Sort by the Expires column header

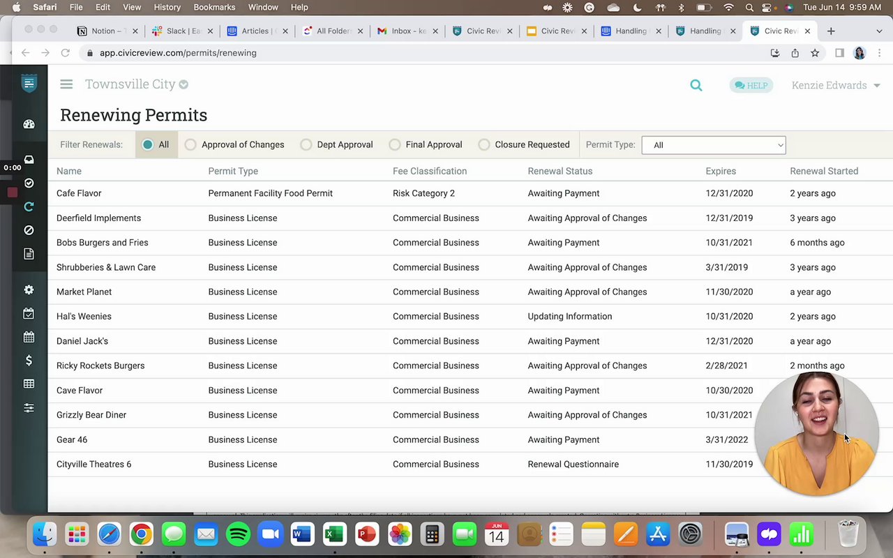coord(721,171)
